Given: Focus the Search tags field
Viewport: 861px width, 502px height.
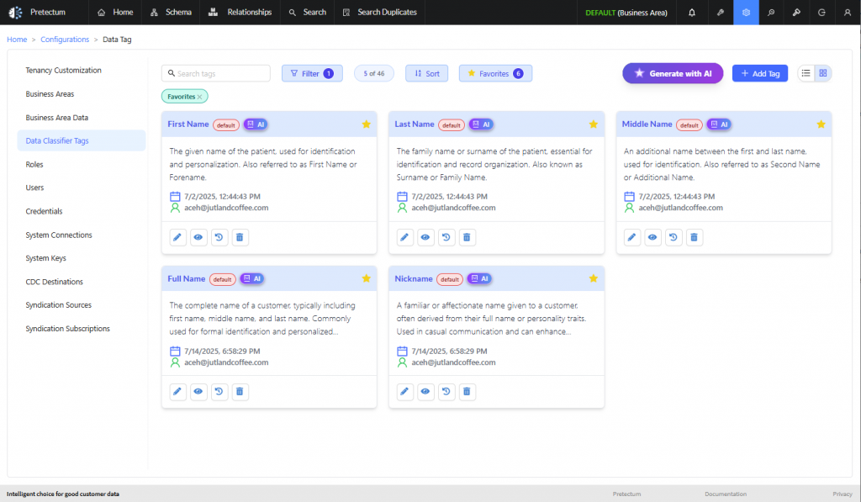Looking at the screenshot, I should (216, 74).
